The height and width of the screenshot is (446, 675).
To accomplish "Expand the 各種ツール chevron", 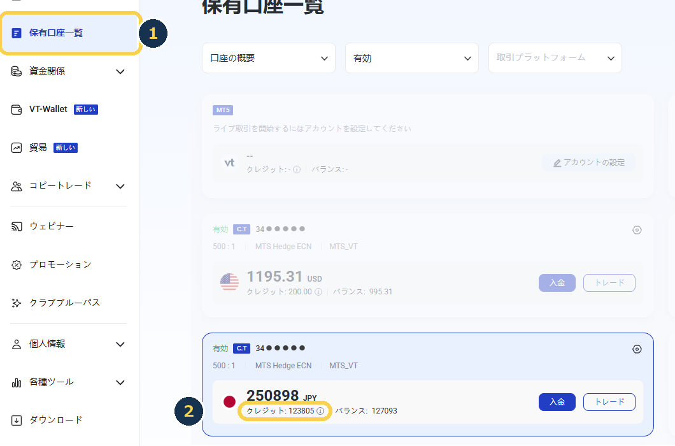I will click(x=120, y=383).
